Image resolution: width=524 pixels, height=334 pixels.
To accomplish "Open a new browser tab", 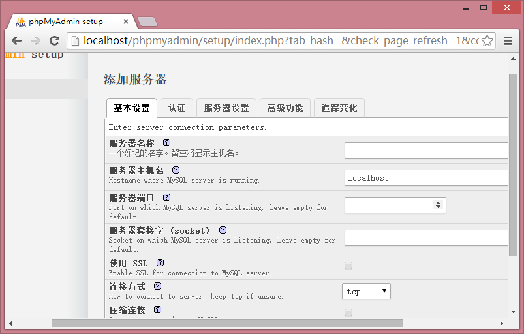I will (147, 22).
